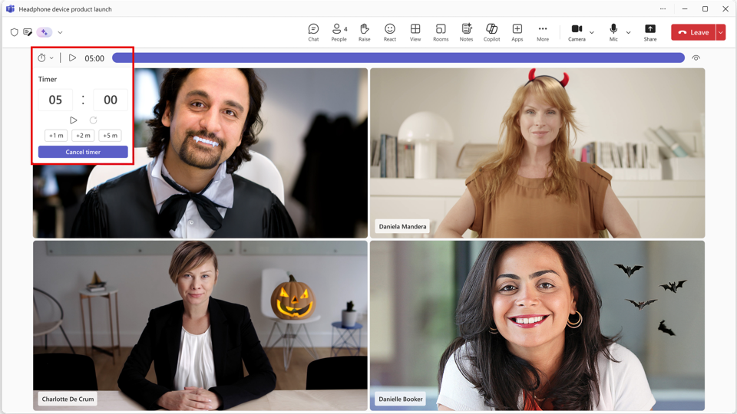Image resolution: width=737 pixels, height=414 pixels.
Task: Open the Chat panel
Action: (x=313, y=32)
